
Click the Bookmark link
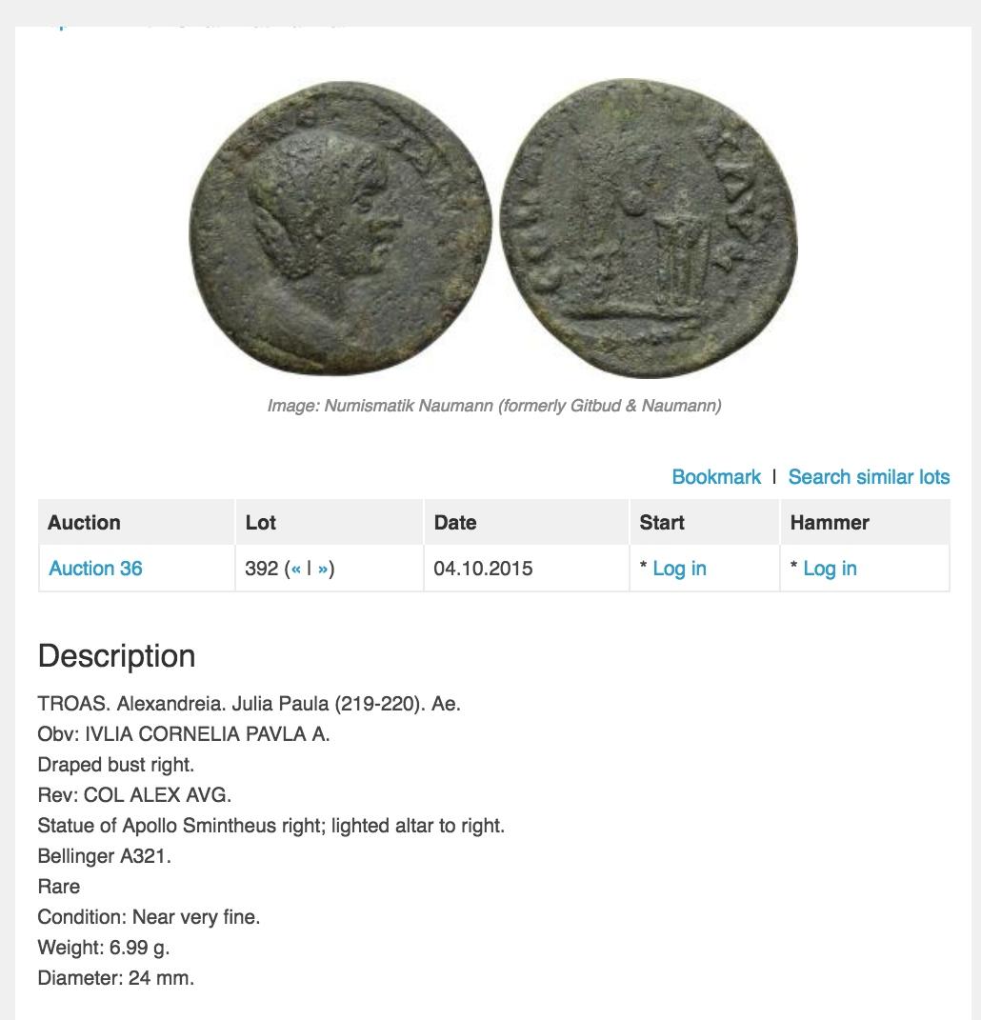tap(715, 477)
